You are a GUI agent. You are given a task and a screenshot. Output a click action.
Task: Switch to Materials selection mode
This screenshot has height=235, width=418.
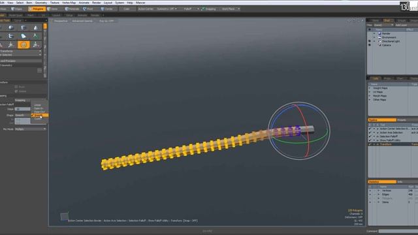[72, 8]
